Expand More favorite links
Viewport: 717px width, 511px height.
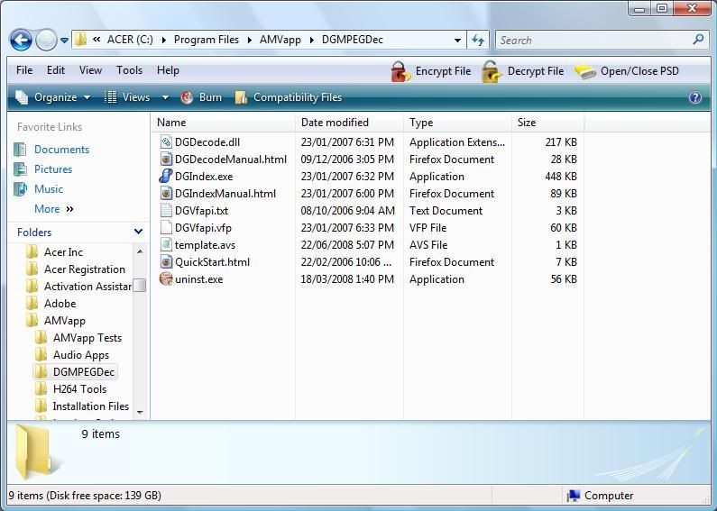point(54,209)
